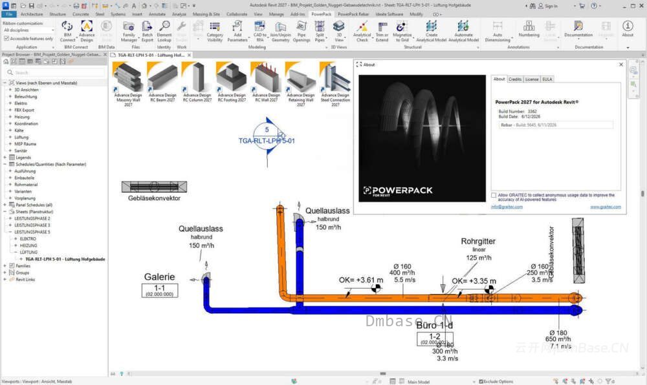Expand the Families node
This screenshot has width=647, height=385.
[5, 265]
